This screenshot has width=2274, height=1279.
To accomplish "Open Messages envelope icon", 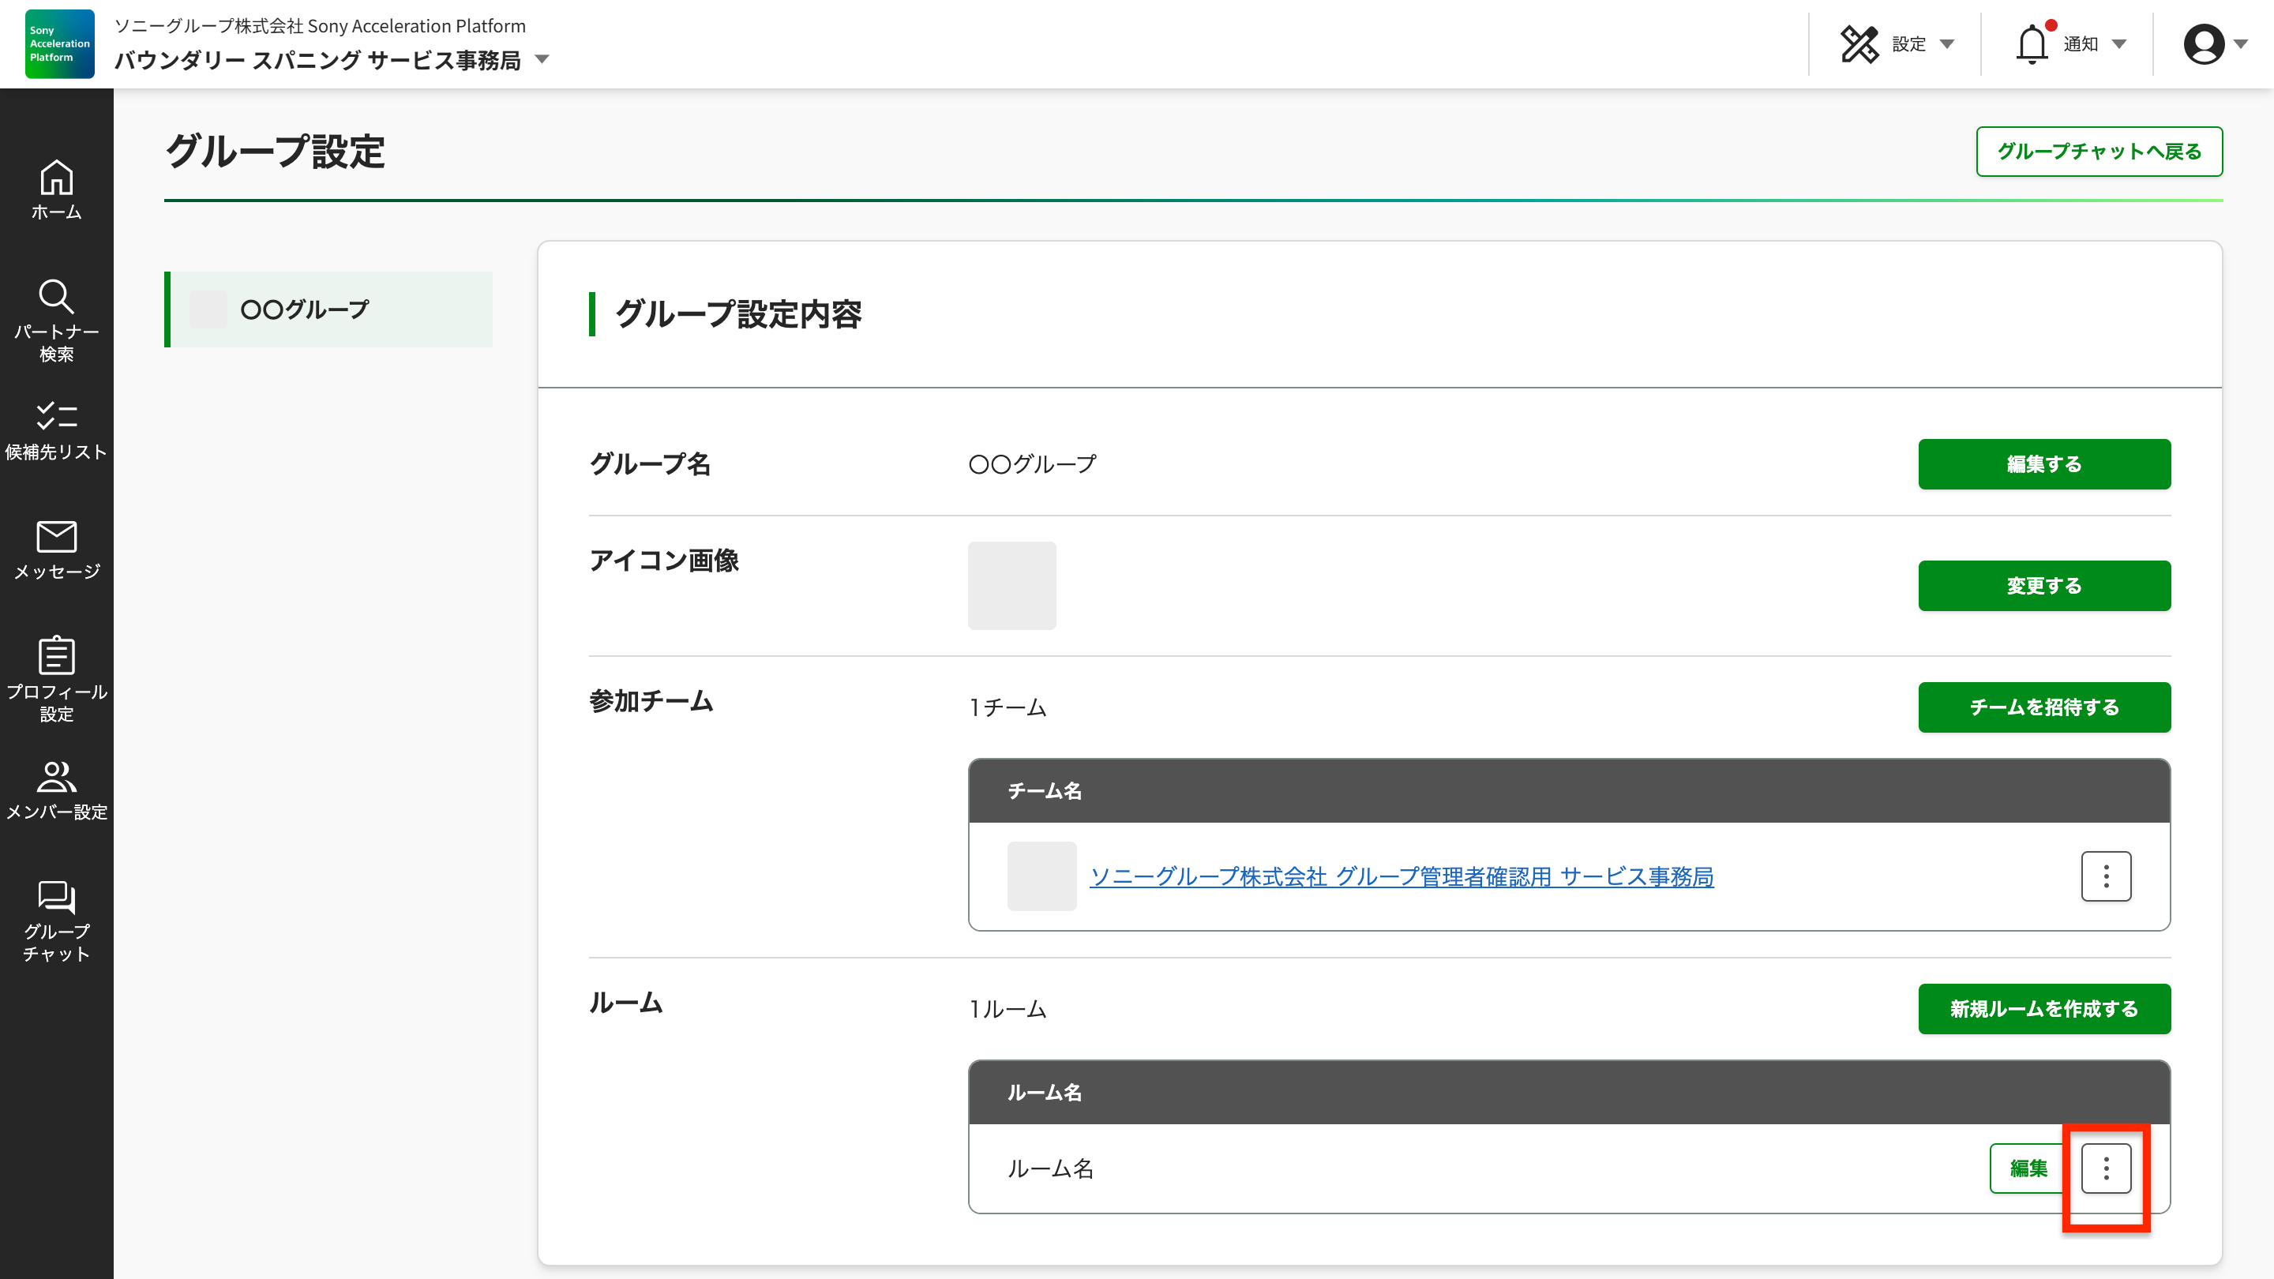I will pyautogui.click(x=57, y=537).
